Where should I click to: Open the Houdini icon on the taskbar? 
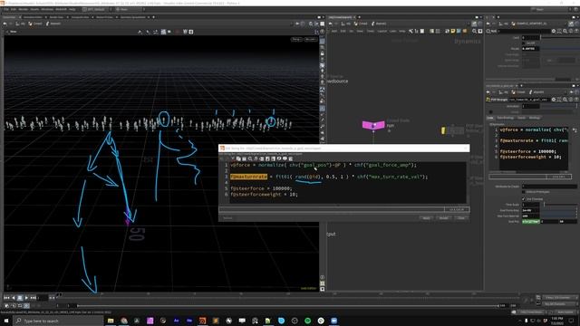point(203,321)
